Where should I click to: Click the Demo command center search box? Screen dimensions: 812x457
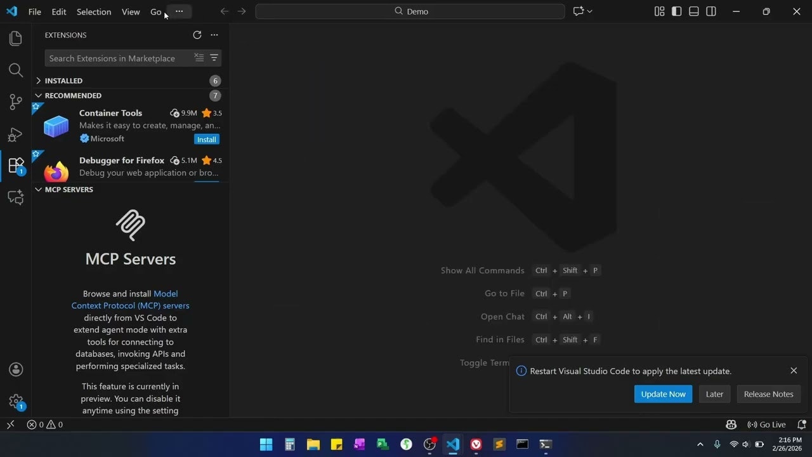tap(410, 11)
